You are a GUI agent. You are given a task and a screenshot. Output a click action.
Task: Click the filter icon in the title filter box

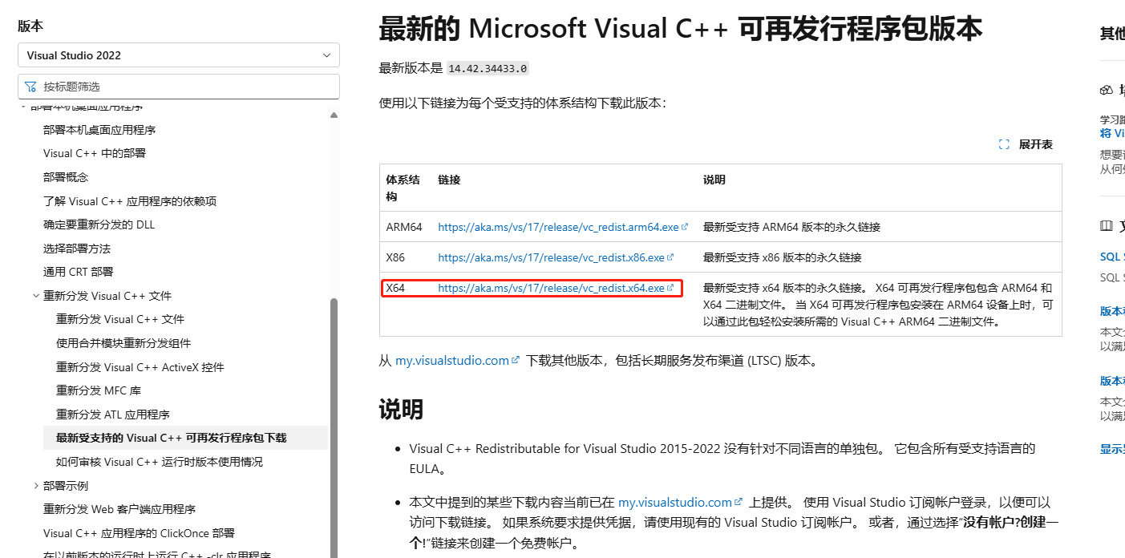click(x=30, y=86)
